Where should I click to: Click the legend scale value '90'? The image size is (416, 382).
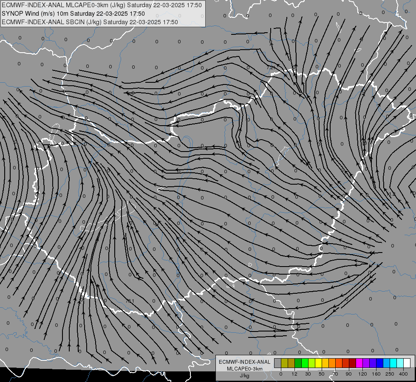pyautogui.click(x=348, y=374)
